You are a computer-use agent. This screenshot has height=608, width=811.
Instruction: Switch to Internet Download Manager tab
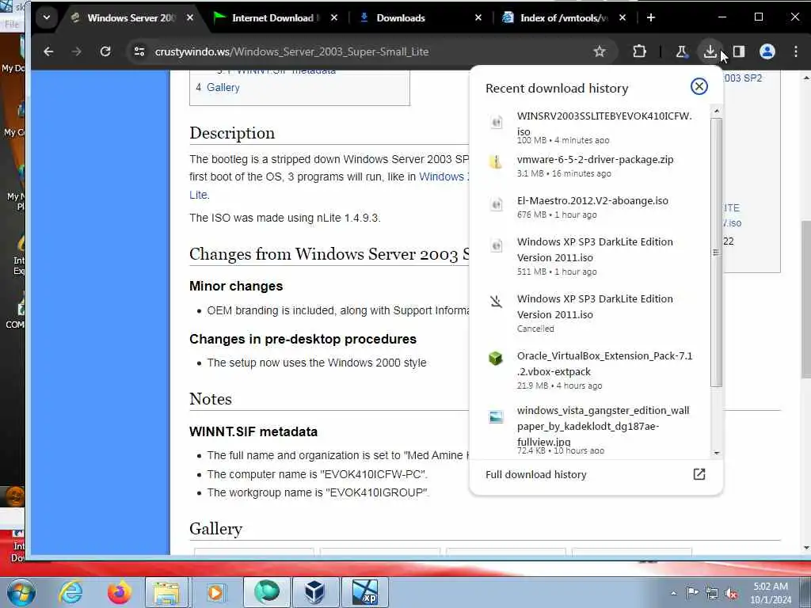pos(272,17)
